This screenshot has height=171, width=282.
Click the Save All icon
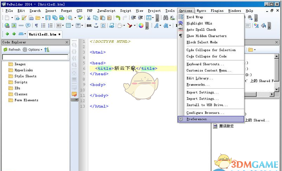click(55, 18)
